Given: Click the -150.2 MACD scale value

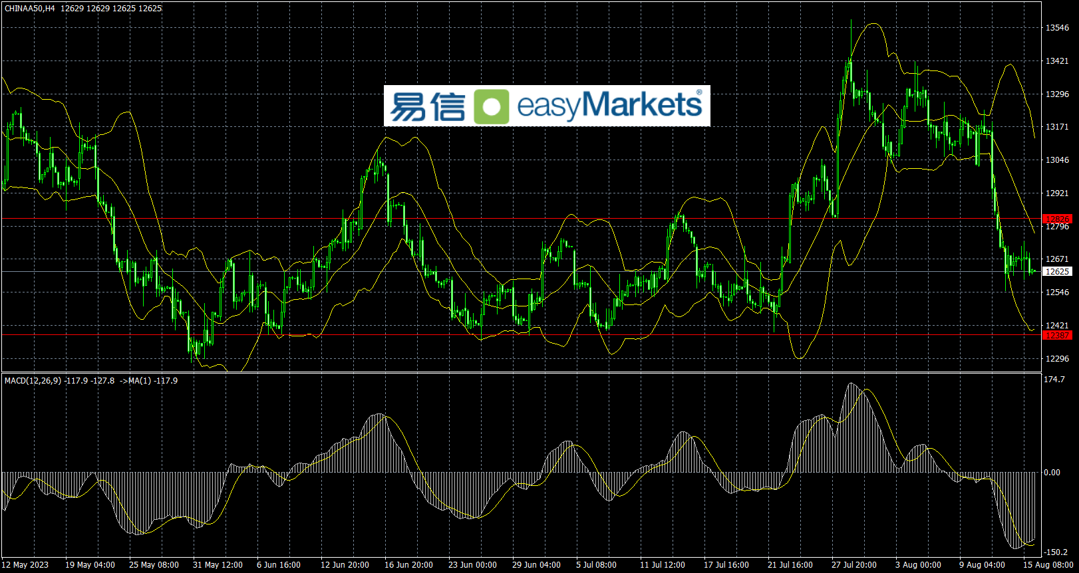Looking at the screenshot, I should pyautogui.click(x=1056, y=552).
